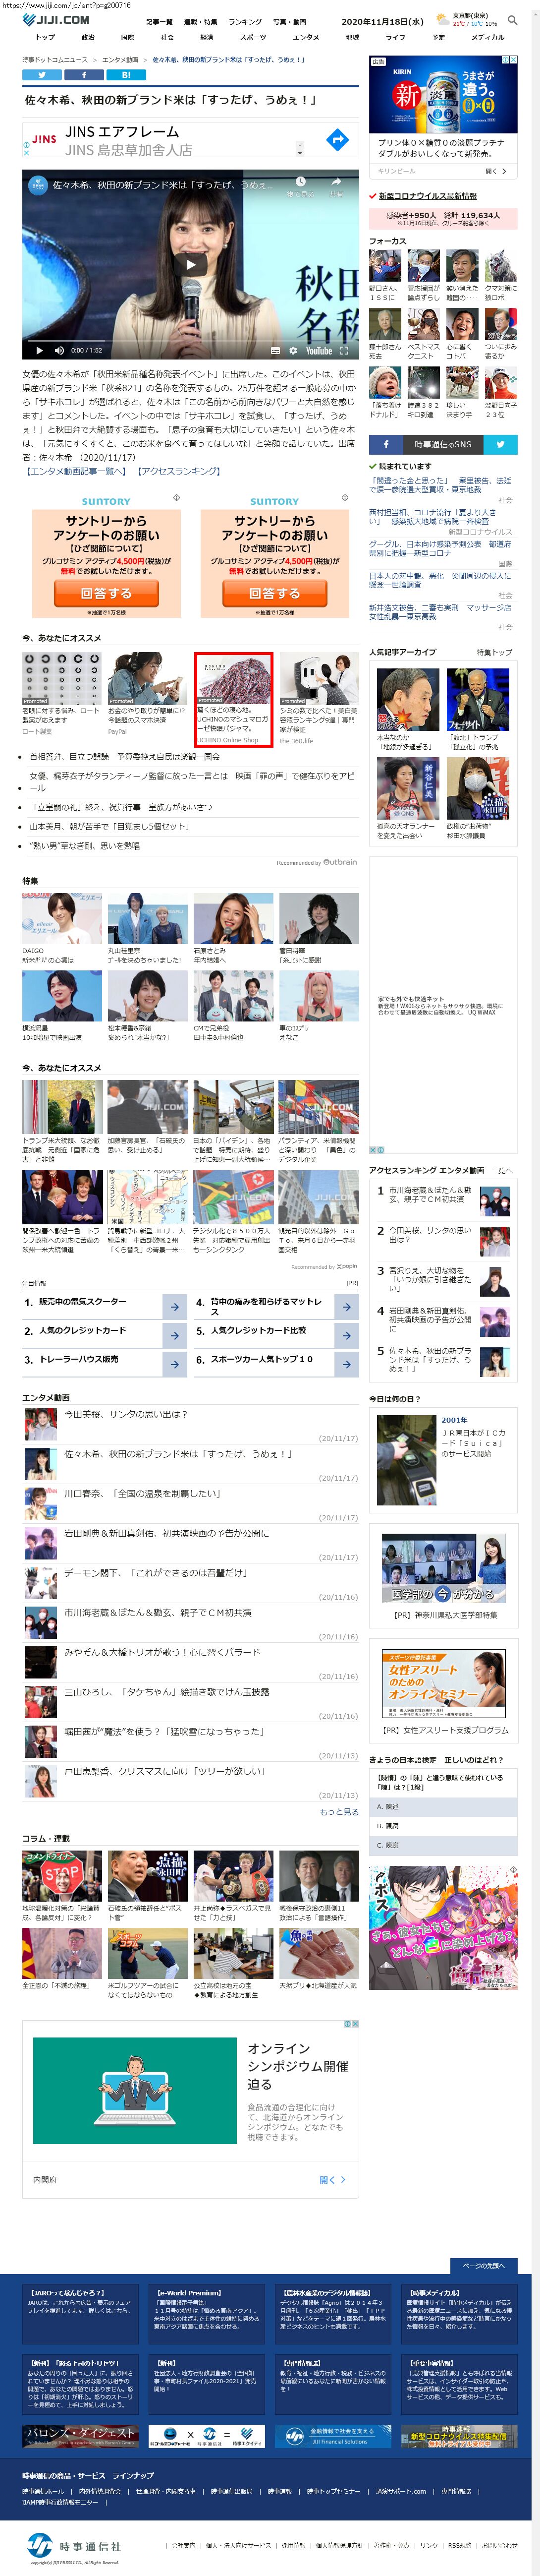Open the 政治 navigation item
This screenshot has height=2576, width=540.
coord(87,37)
